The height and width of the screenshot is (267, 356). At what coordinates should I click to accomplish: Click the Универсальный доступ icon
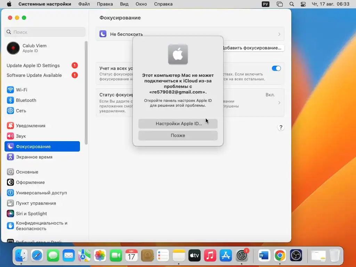[10, 193]
